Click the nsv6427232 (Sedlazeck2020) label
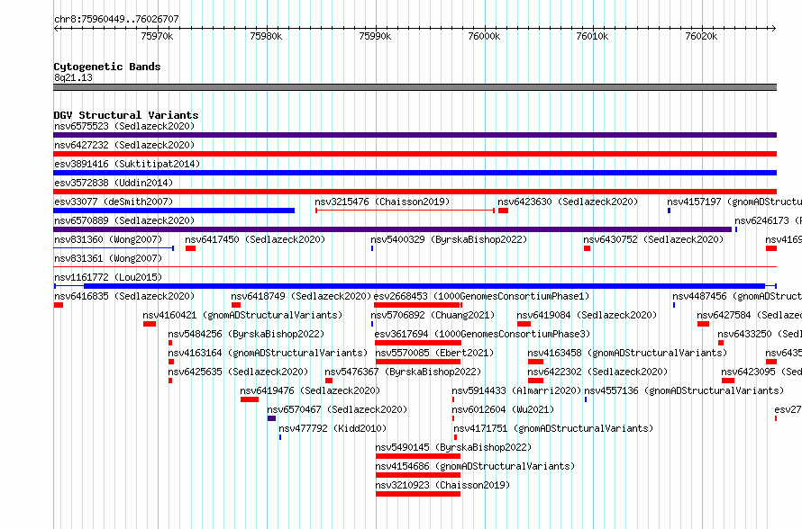The width and height of the screenshot is (802, 529). (124, 145)
